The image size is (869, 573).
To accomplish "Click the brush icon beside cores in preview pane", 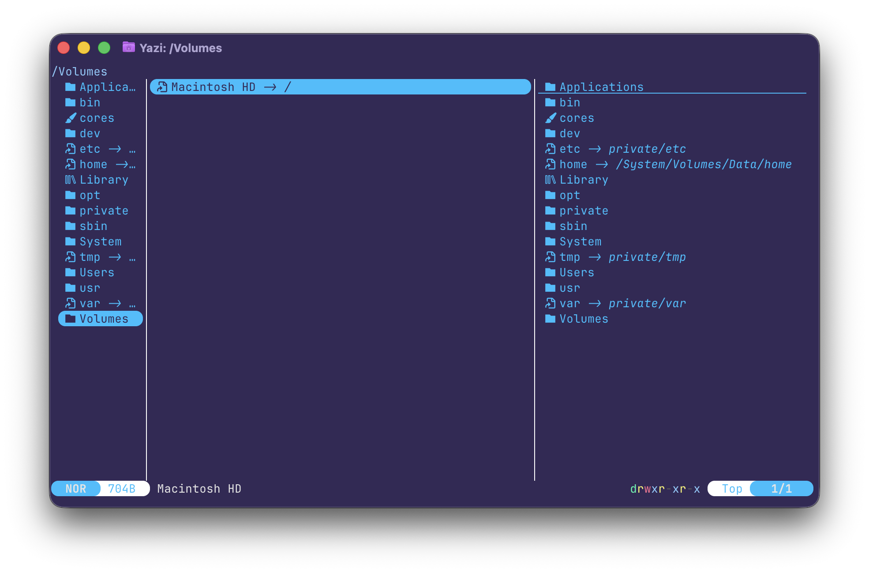I will [x=551, y=118].
